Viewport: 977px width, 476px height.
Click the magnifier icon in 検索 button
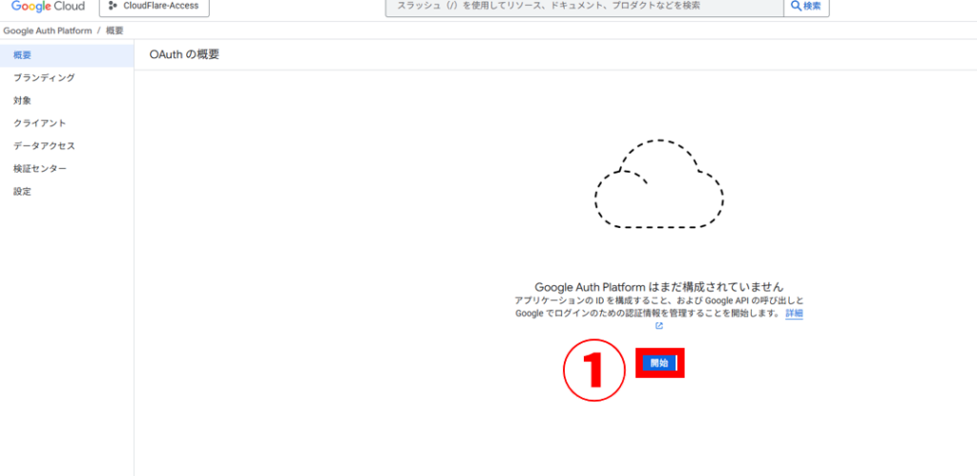[797, 7]
